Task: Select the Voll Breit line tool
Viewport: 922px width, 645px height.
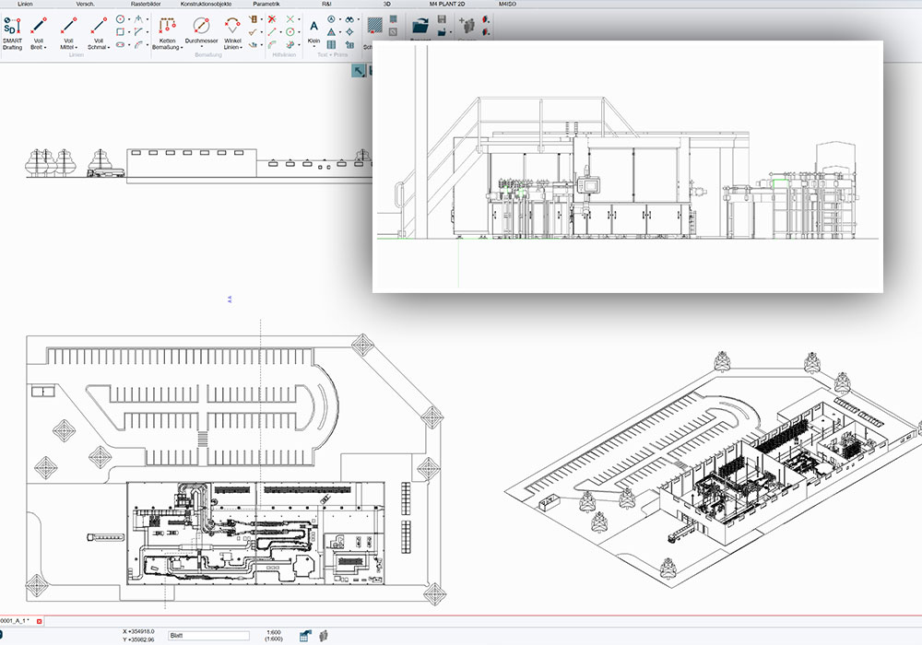Action: point(38,33)
